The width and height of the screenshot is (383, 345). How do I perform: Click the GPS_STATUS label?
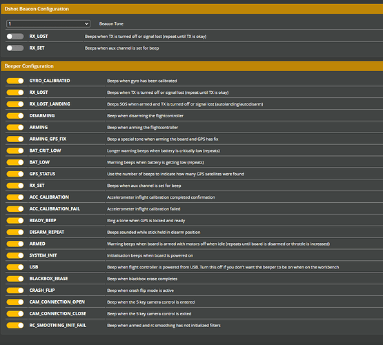[x=42, y=174]
